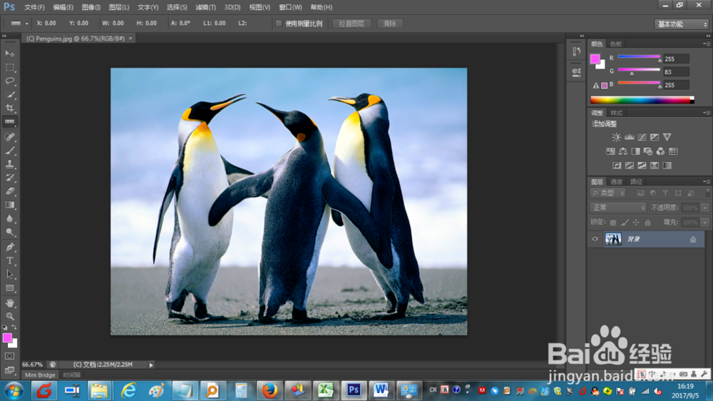This screenshot has width=713, height=401.
Task: Click the 拉直图层 button
Action: point(351,24)
